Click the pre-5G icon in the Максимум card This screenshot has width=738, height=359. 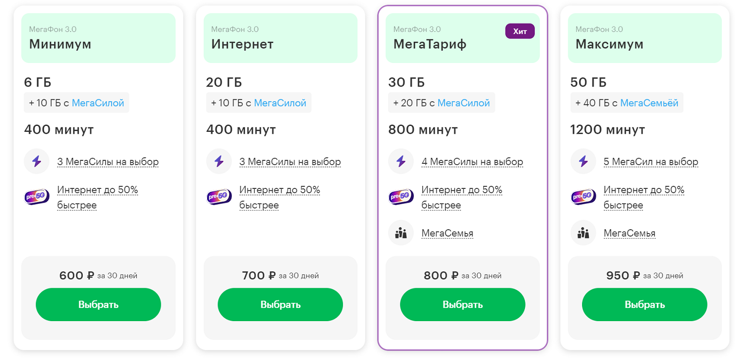pos(584,197)
